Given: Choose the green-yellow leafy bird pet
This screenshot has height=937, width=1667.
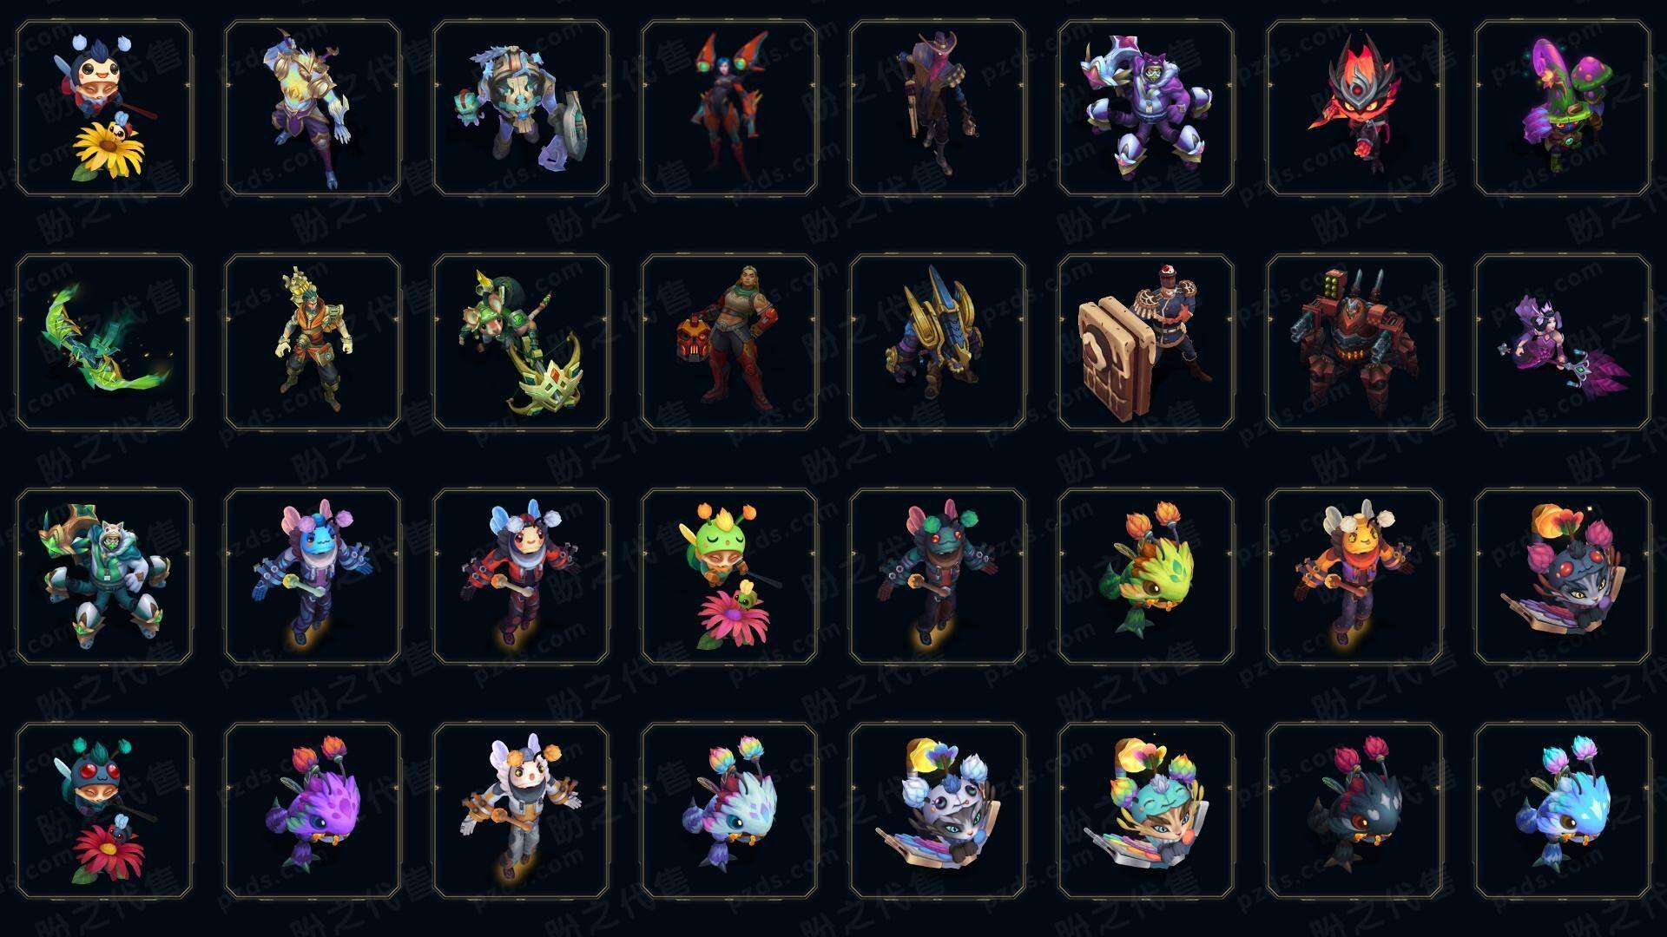Looking at the screenshot, I should 1146,576.
